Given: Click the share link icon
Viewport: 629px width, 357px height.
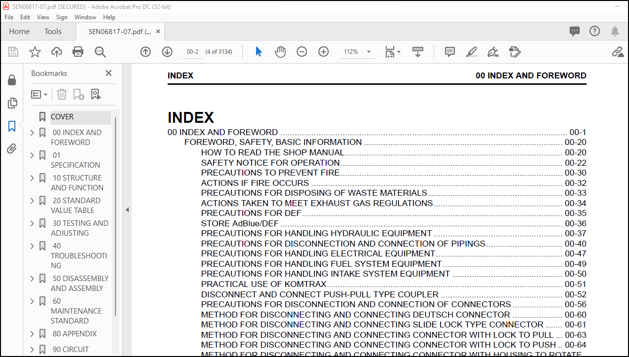Looking at the screenshot, I should point(617,52).
